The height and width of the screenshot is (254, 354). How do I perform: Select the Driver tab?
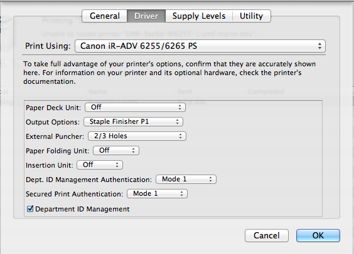(x=146, y=16)
